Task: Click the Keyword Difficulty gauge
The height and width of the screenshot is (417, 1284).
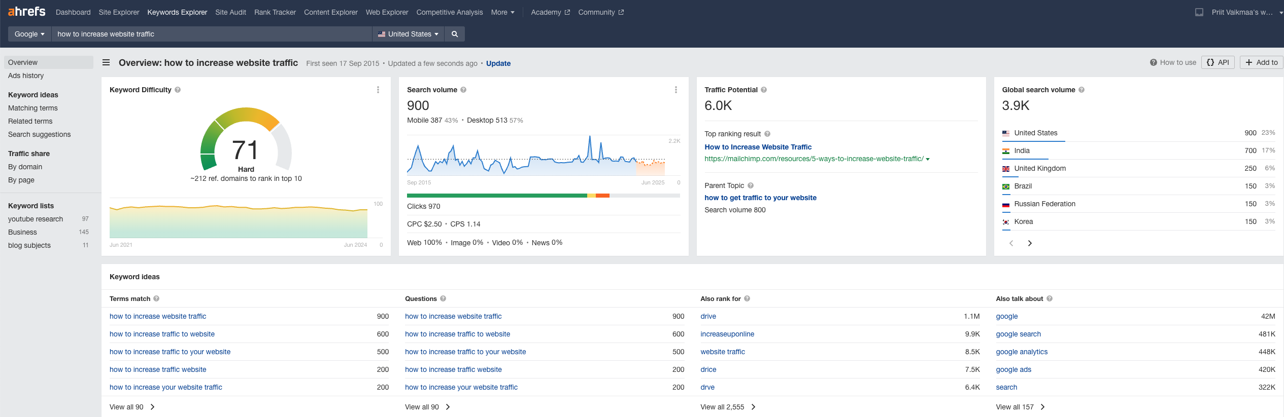Action: click(246, 139)
